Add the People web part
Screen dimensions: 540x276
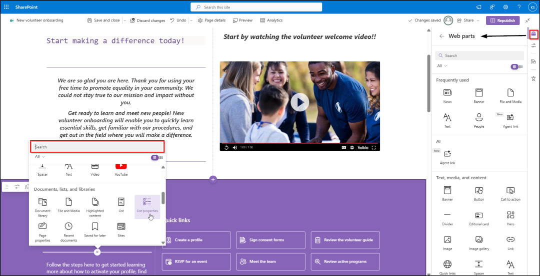[478, 120]
